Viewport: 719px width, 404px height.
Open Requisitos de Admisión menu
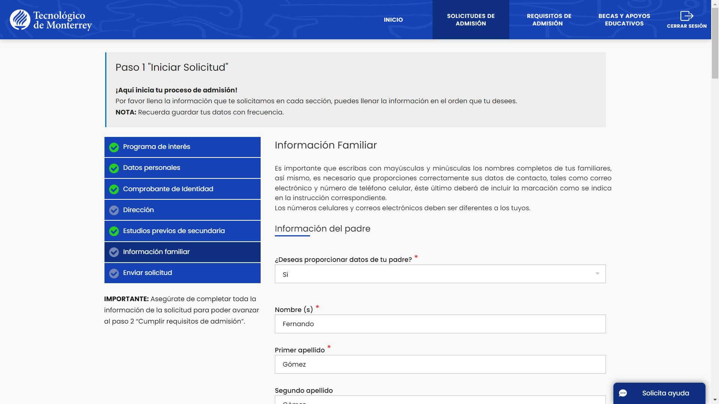549,20
